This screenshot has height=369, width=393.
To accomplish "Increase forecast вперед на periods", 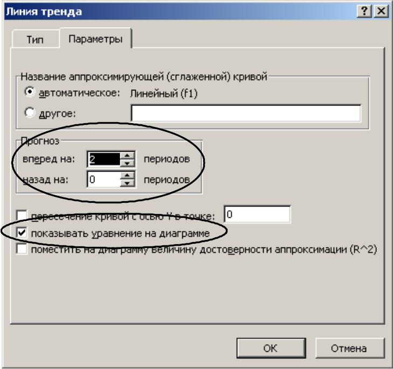I will click(x=127, y=155).
